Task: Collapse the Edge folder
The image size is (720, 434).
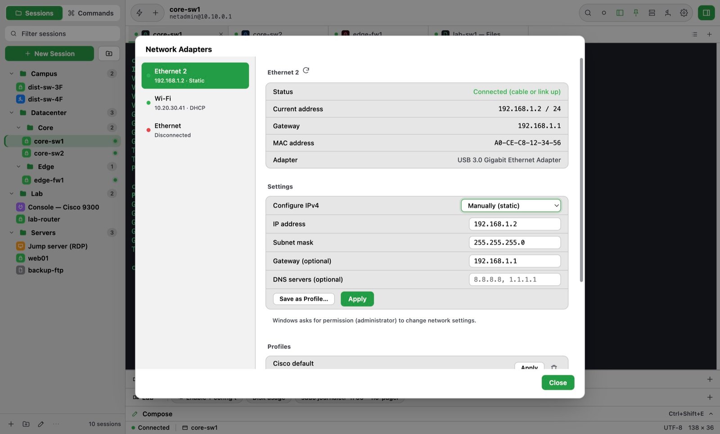Action: [19, 167]
